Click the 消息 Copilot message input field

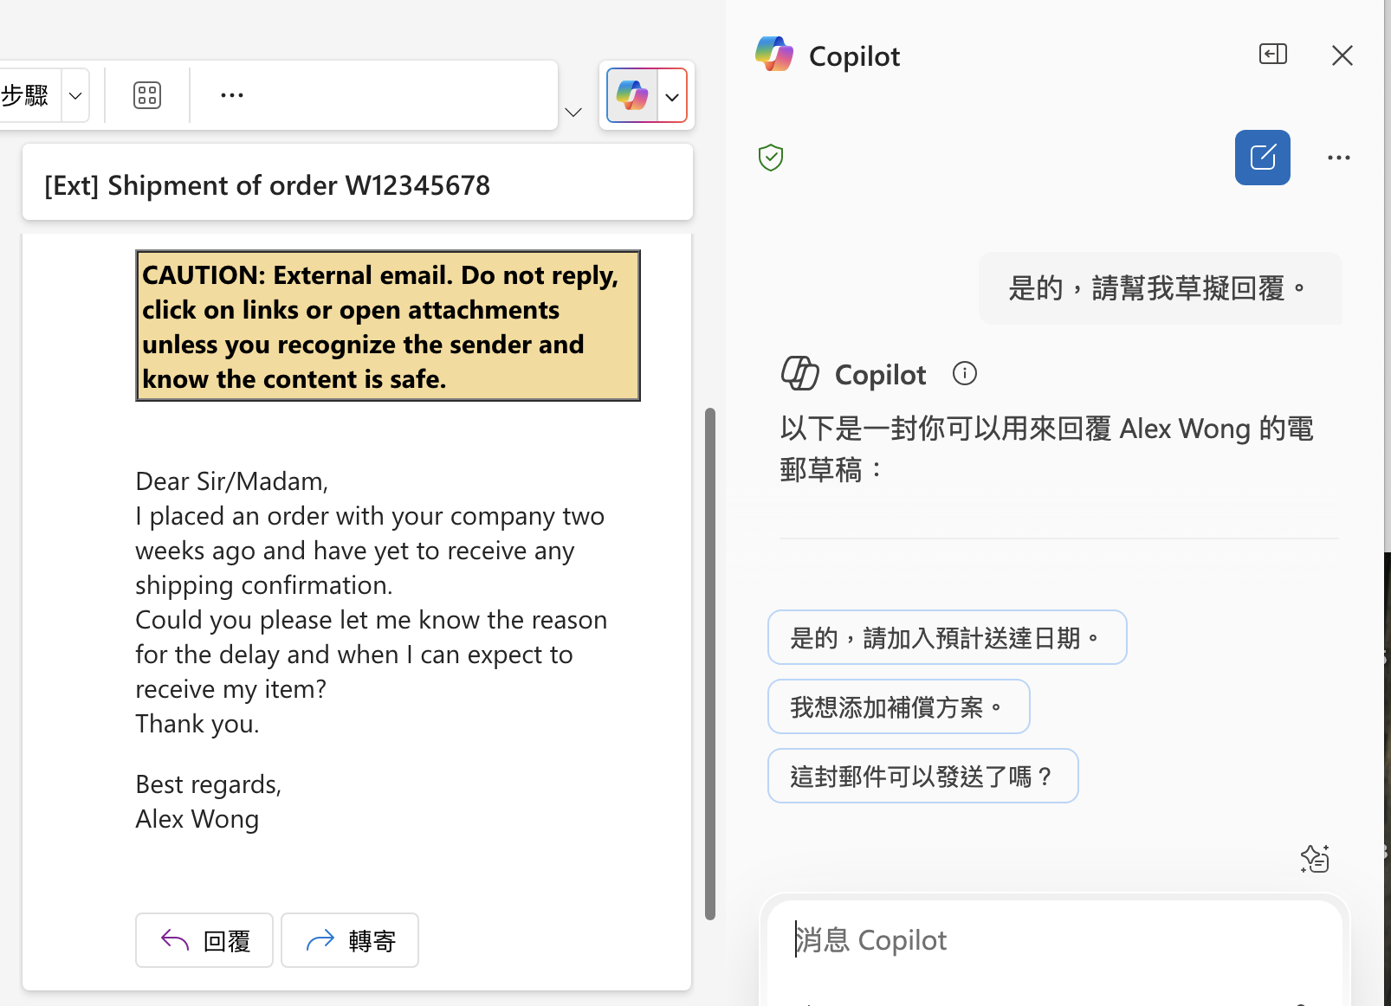coord(1052,940)
